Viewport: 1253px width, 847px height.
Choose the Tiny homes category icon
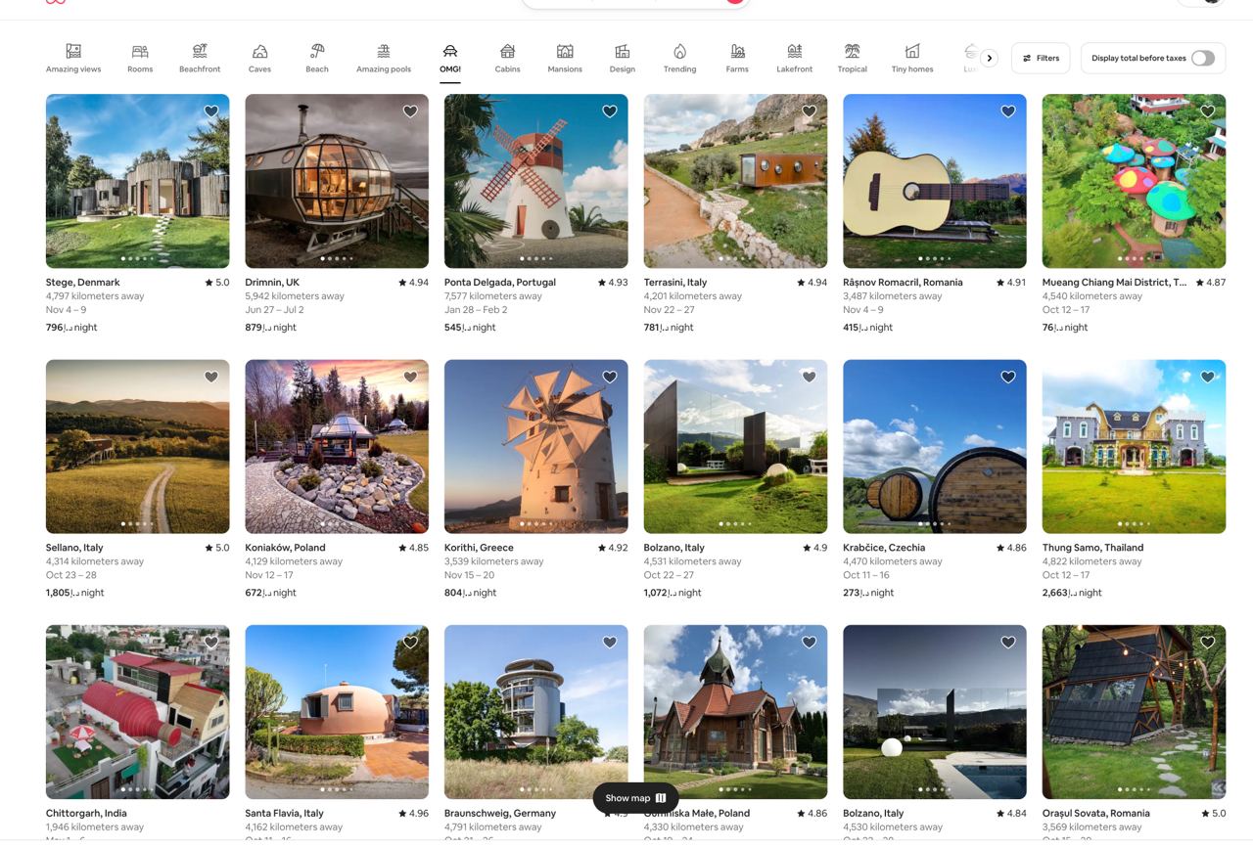(911, 52)
